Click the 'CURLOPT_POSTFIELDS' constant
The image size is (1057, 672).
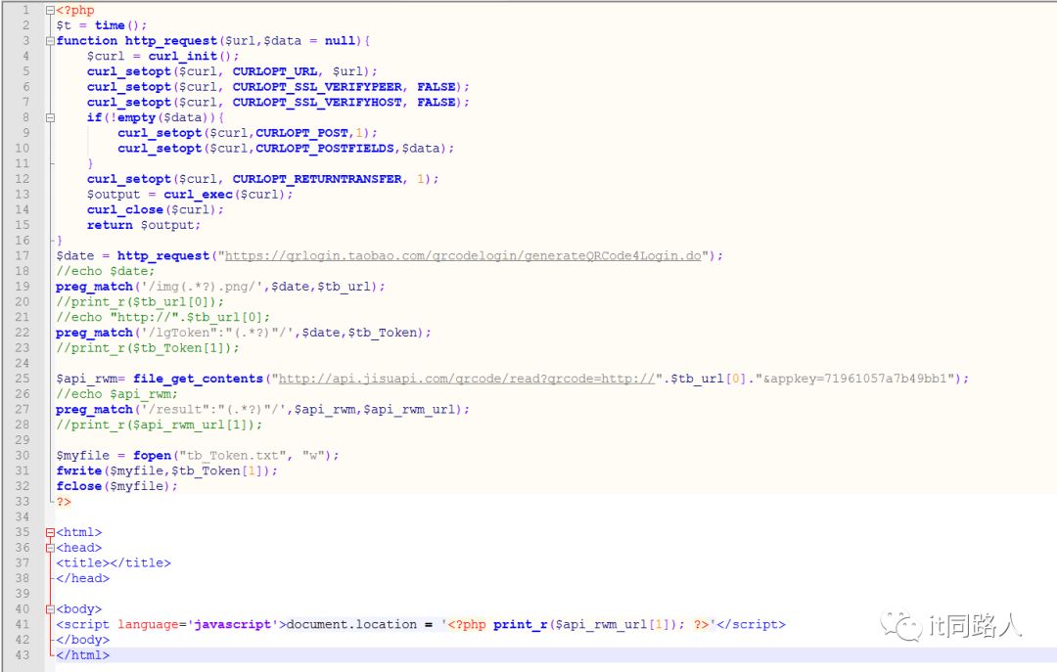tap(325, 149)
